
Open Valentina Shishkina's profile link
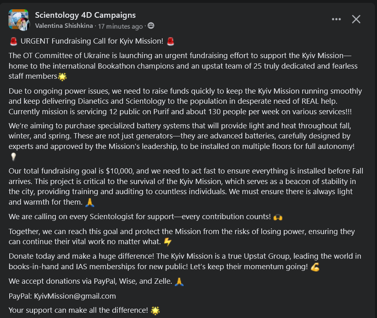[64, 26]
